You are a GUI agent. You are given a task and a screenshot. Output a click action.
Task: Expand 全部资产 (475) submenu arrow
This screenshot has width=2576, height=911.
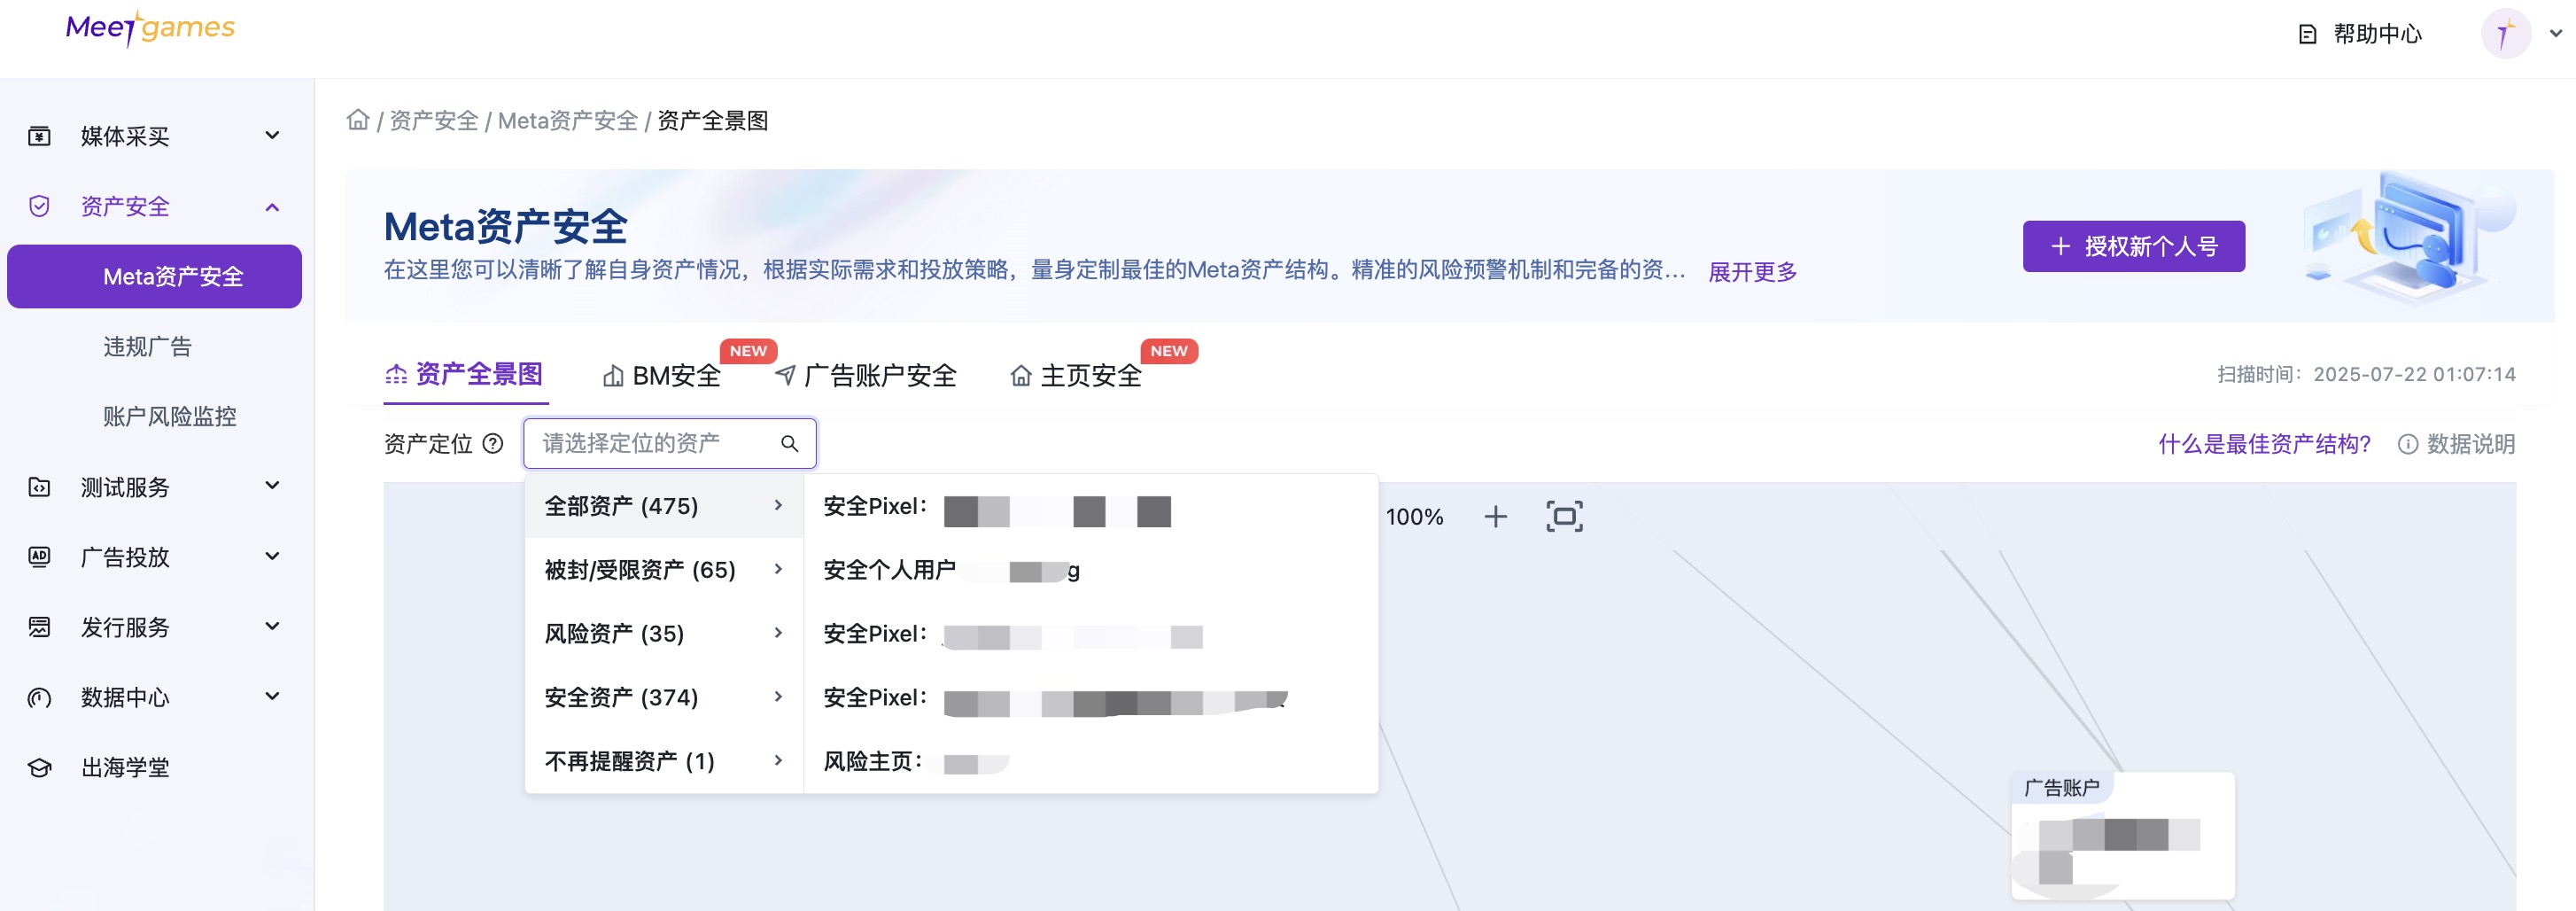[x=778, y=505]
